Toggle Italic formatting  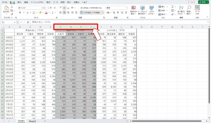24,13
